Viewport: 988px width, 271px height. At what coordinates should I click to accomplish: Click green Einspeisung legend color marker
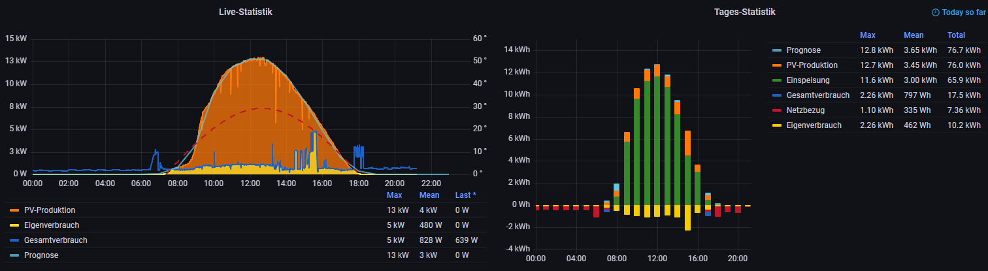776,80
